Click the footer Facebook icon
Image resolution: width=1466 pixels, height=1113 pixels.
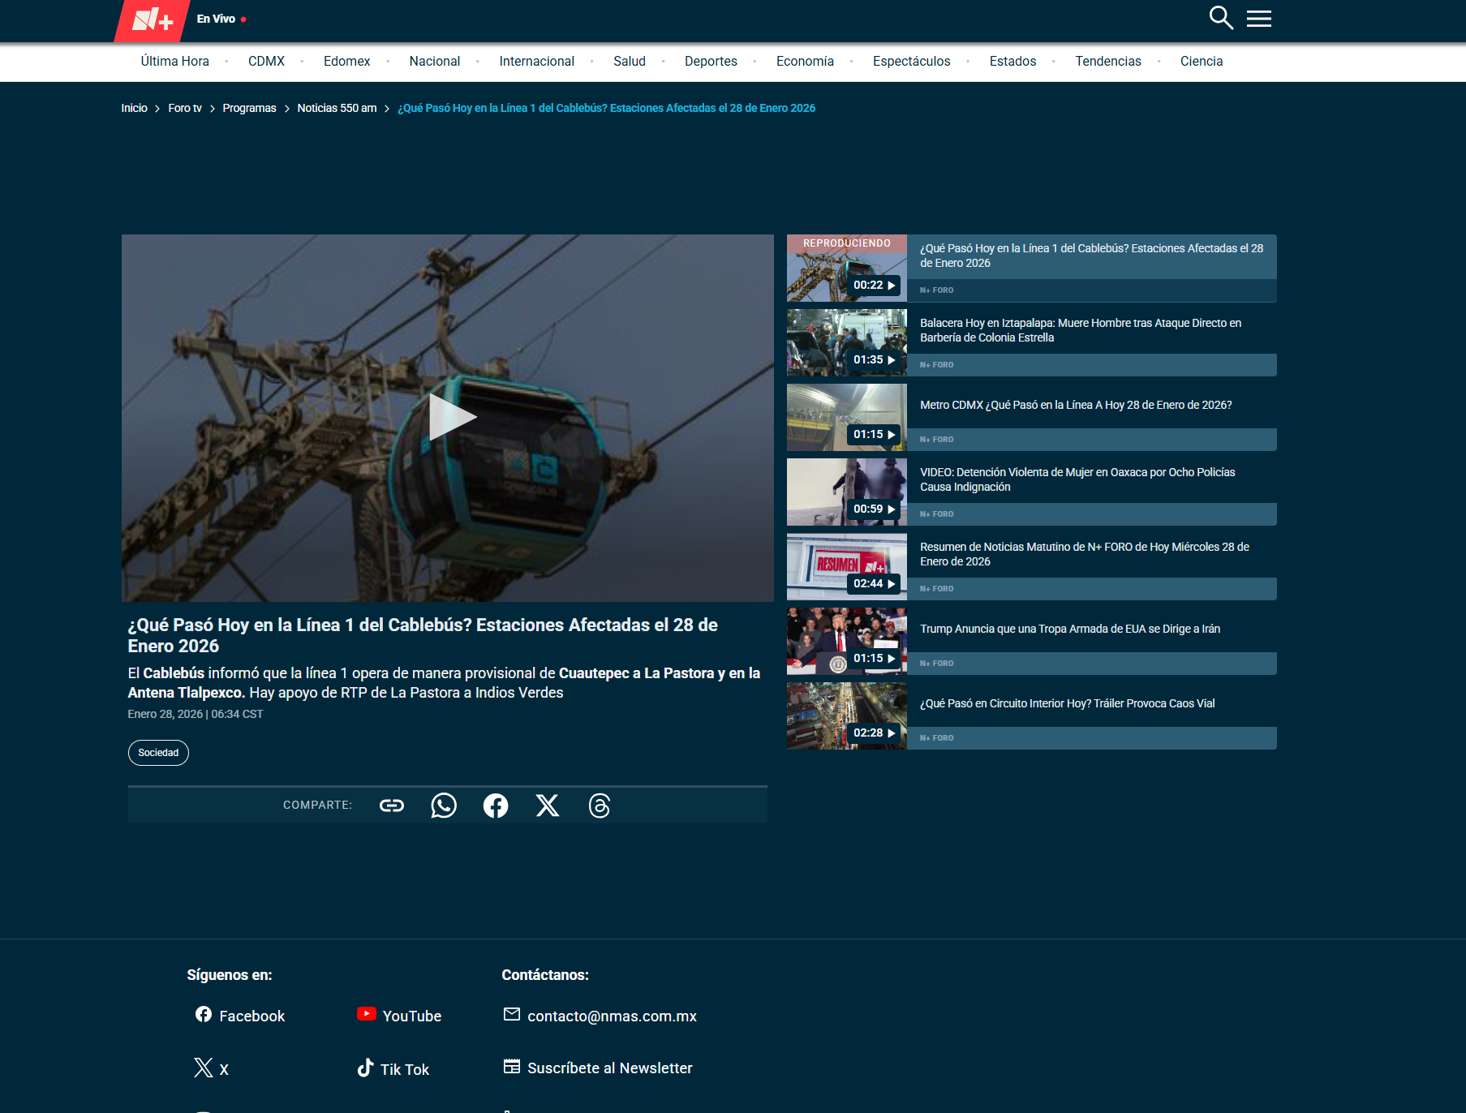coord(204,1015)
